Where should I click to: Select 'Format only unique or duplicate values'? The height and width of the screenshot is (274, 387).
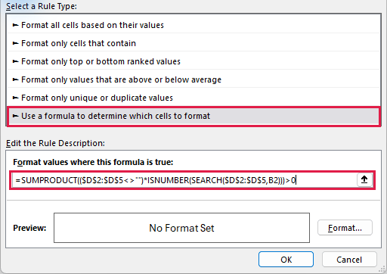193,98
